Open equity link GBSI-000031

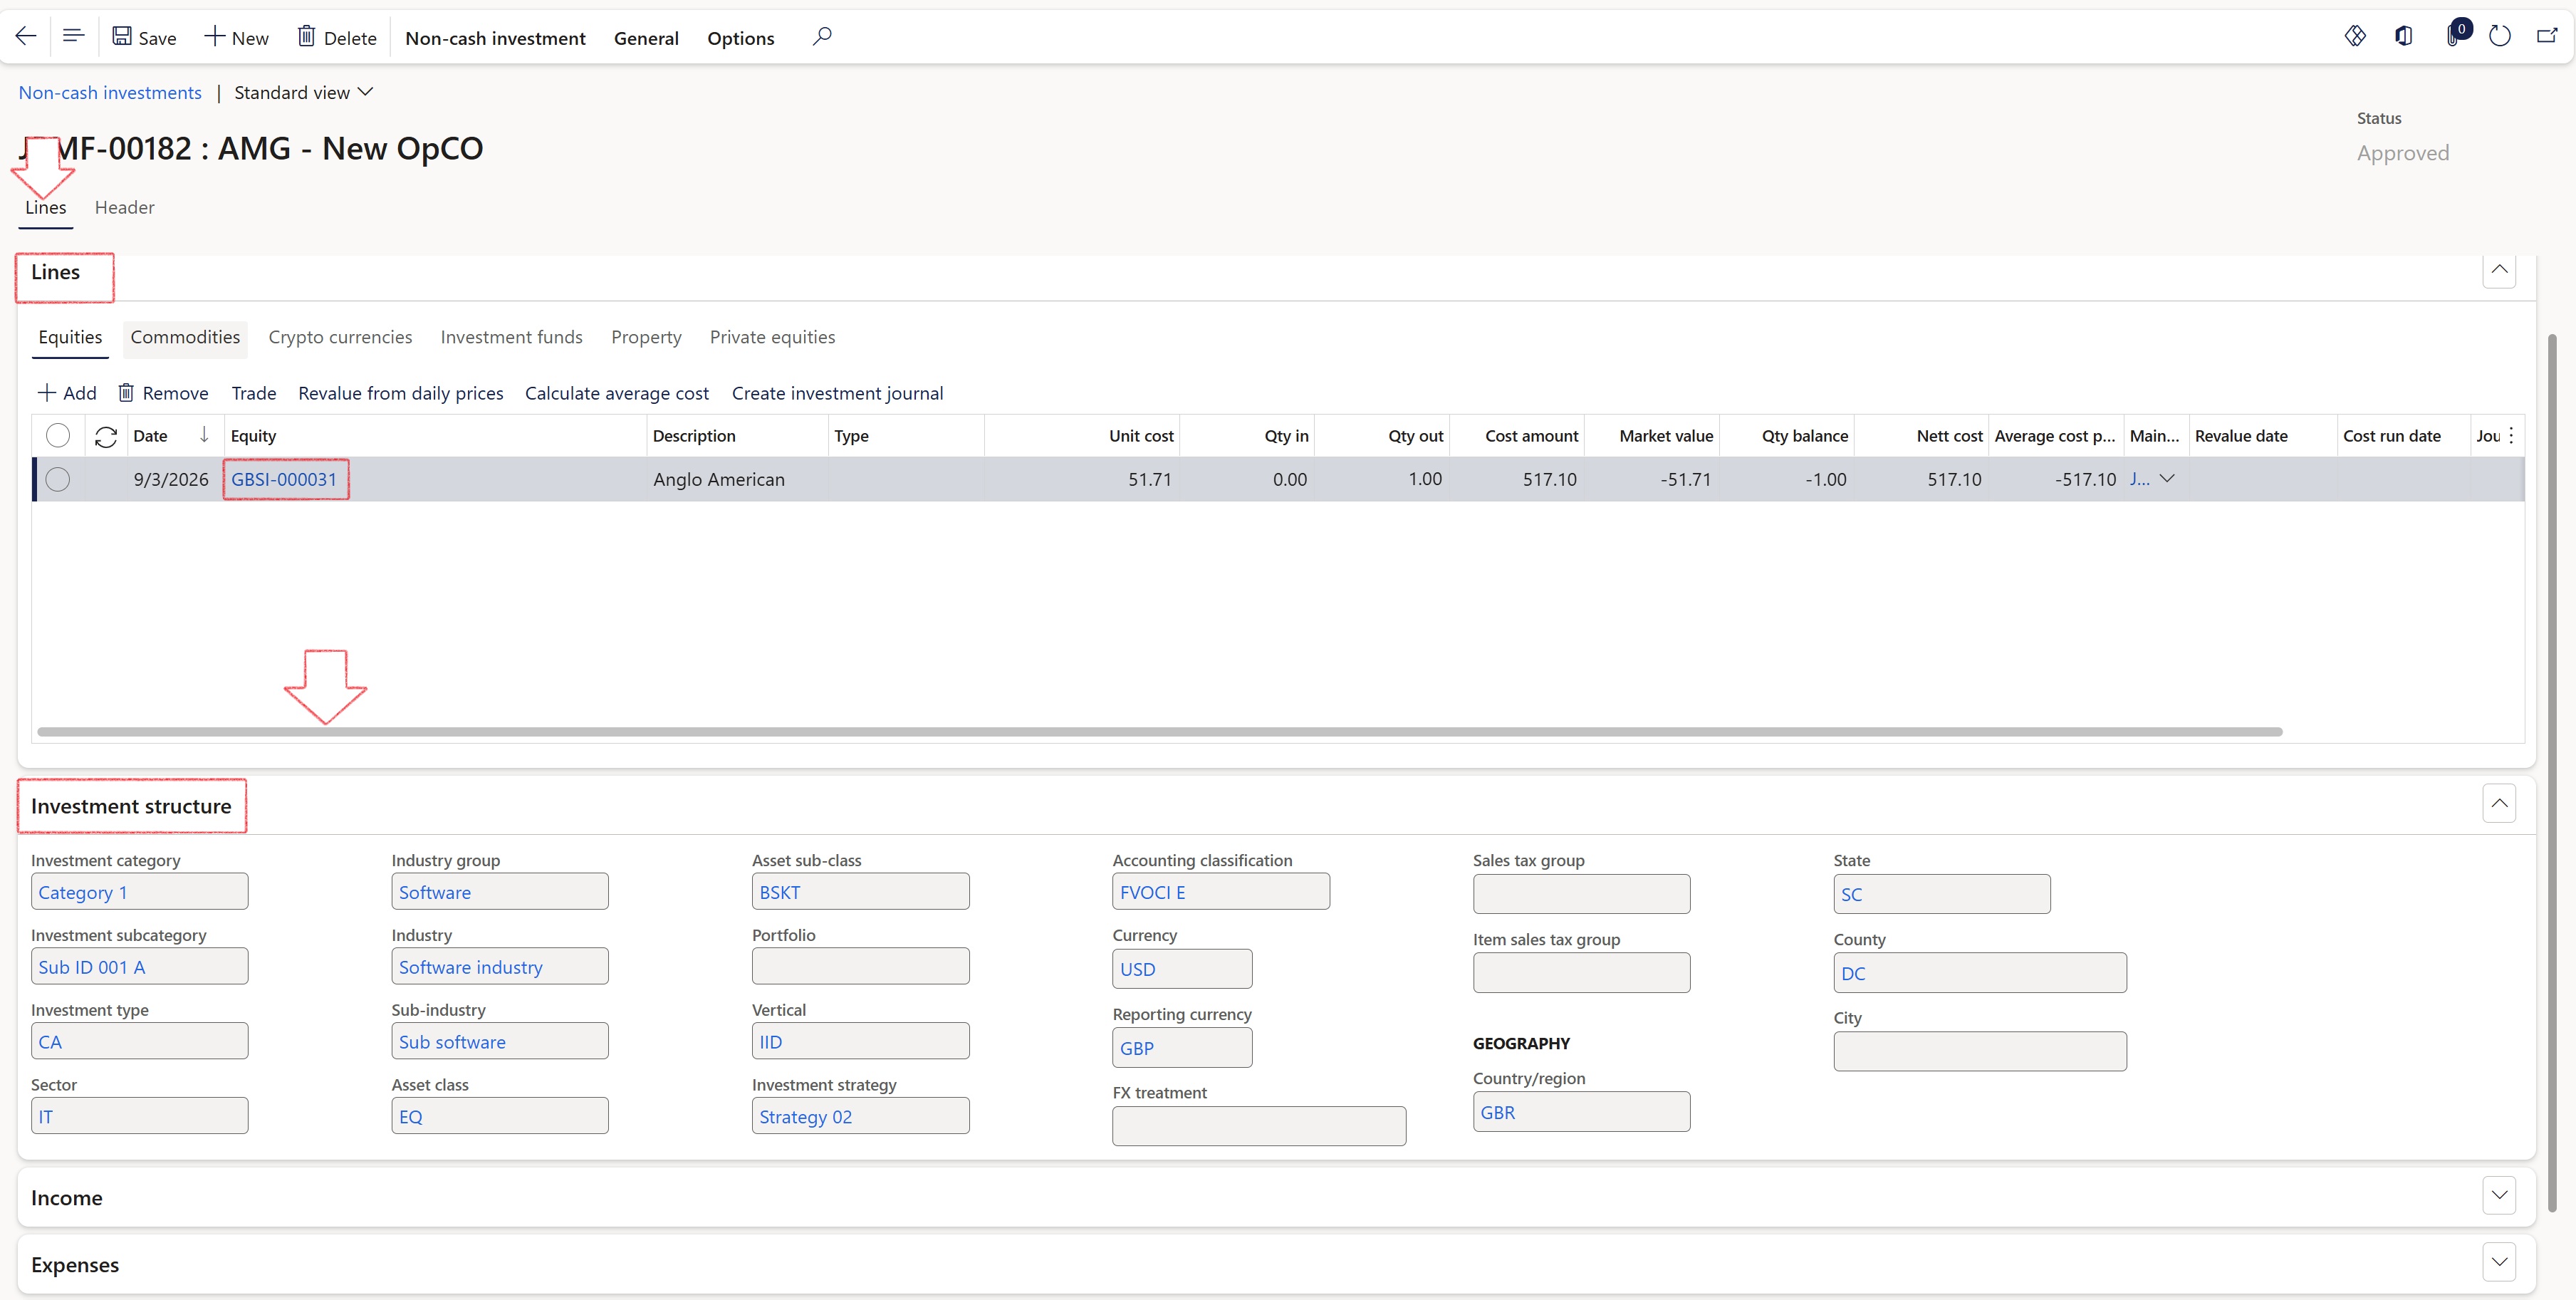pyautogui.click(x=284, y=480)
